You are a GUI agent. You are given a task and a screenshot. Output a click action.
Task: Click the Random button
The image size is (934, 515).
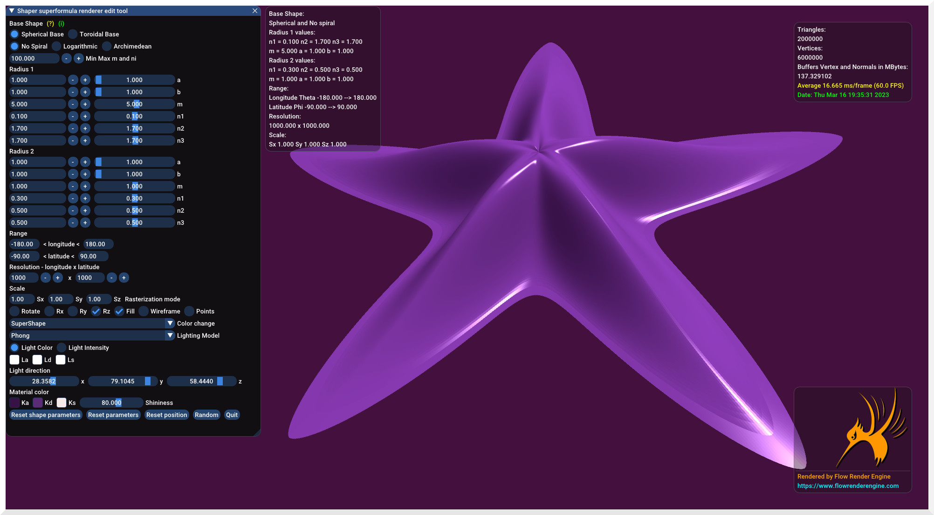(206, 415)
